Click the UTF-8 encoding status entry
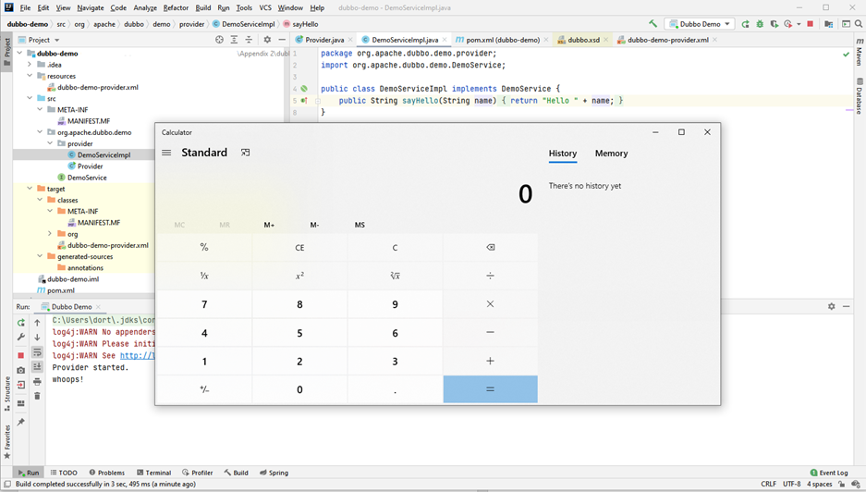Image resolution: width=866 pixels, height=492 pixels. 791,484
